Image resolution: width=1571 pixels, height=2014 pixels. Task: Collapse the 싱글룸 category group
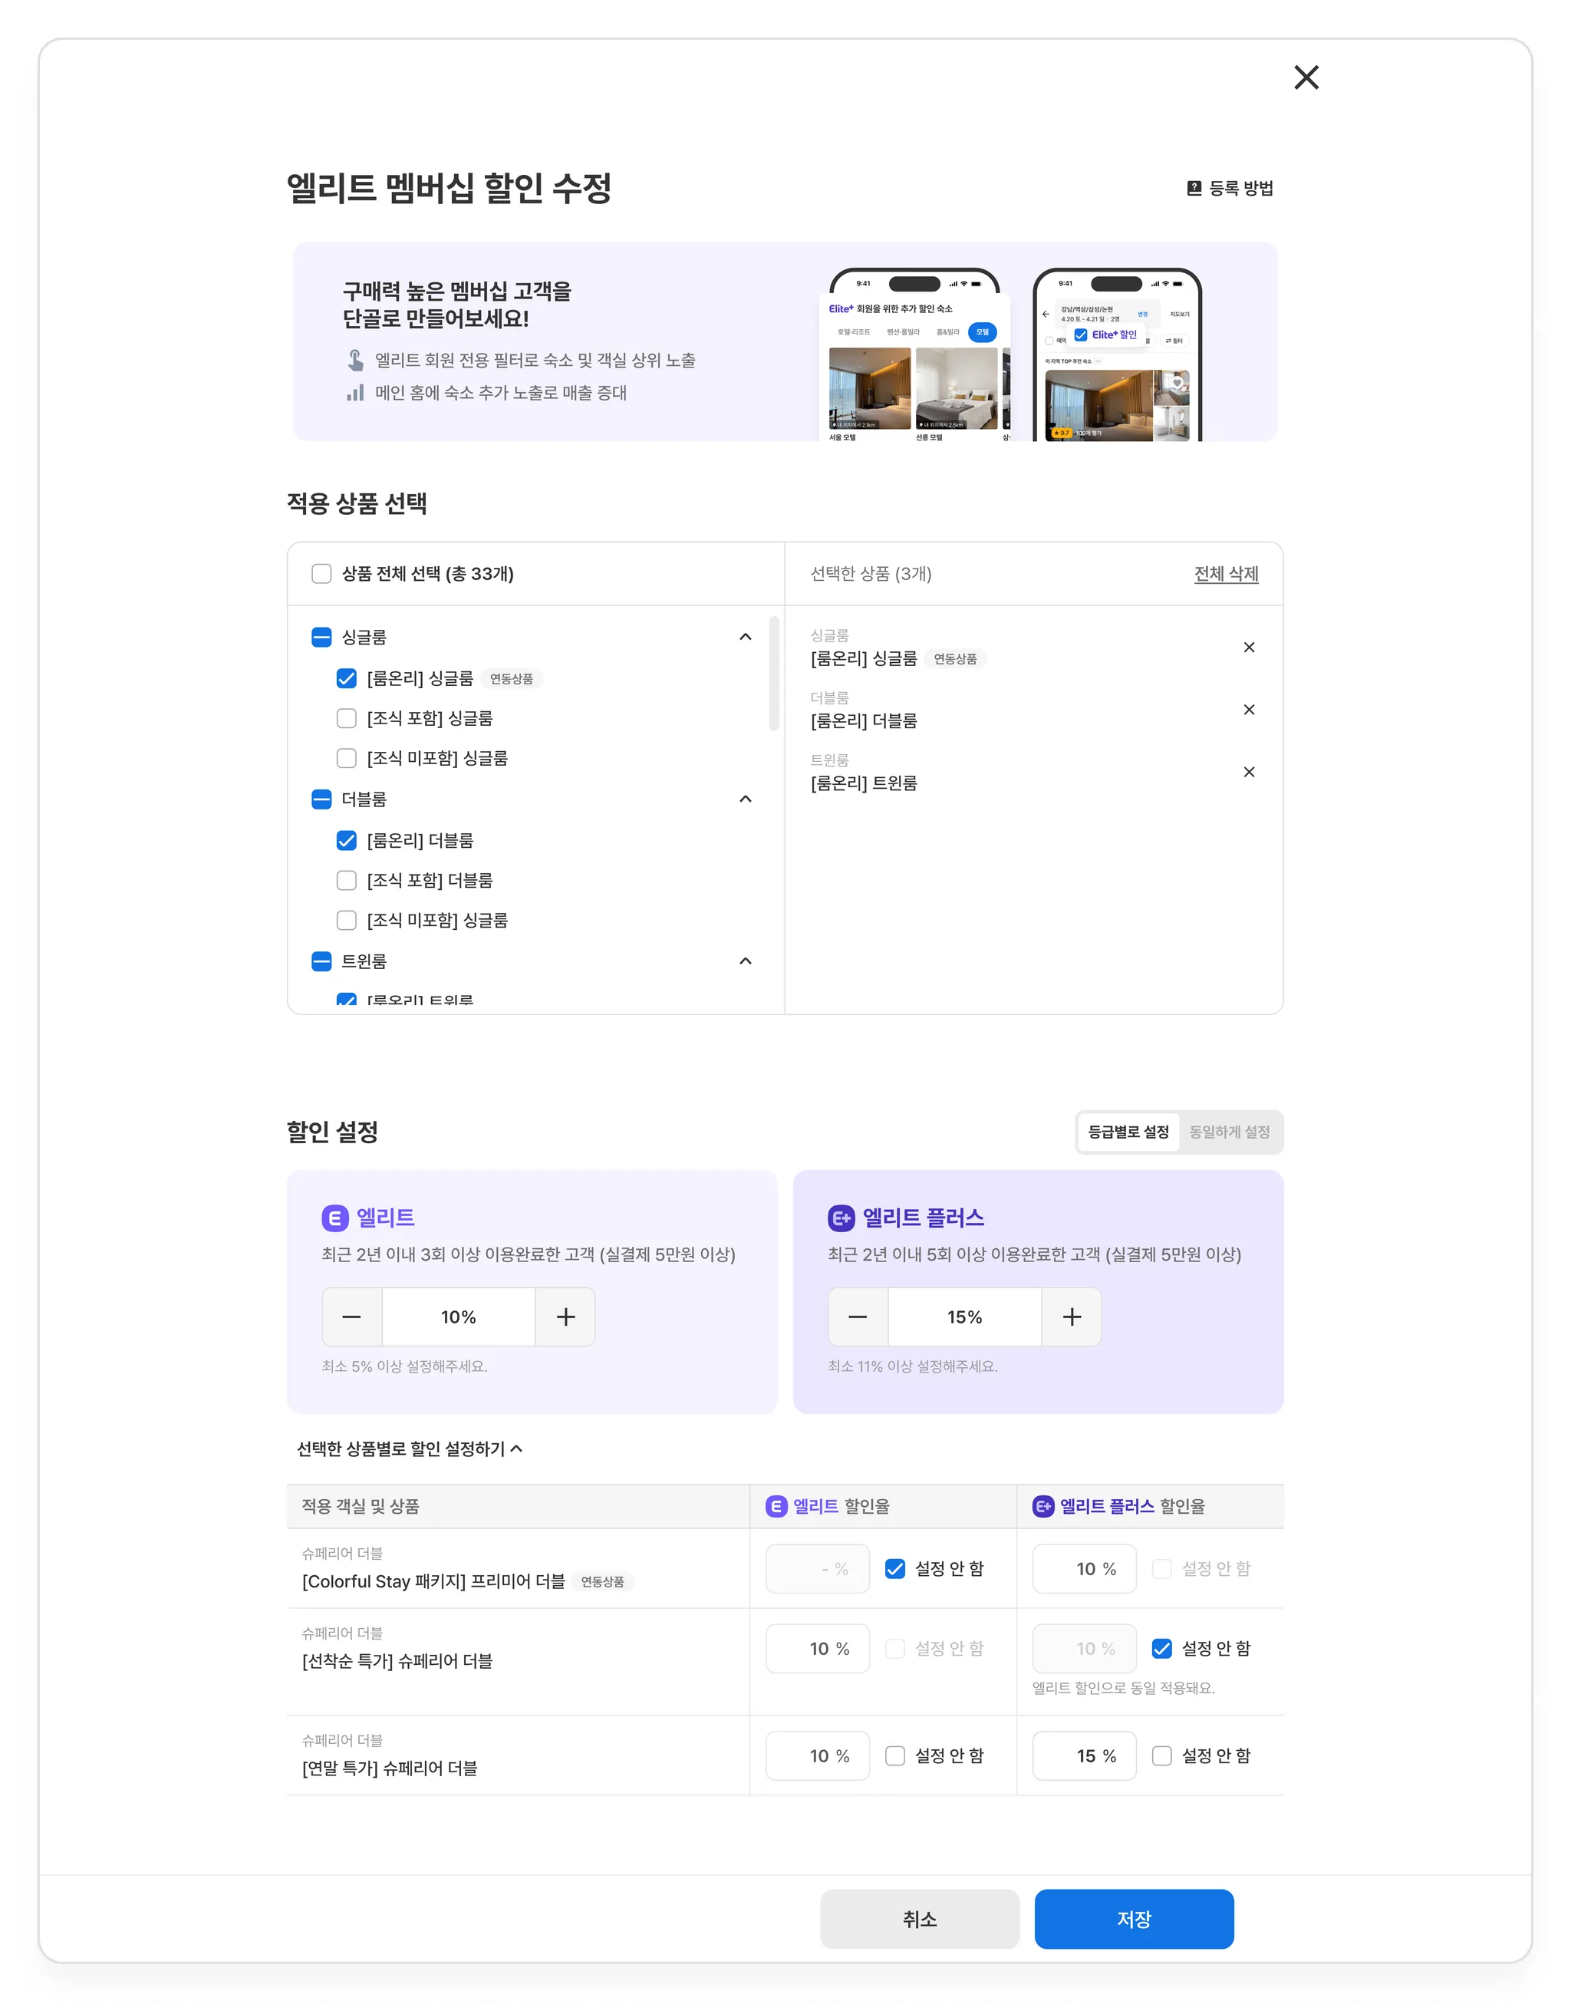(x=745, y=638)
